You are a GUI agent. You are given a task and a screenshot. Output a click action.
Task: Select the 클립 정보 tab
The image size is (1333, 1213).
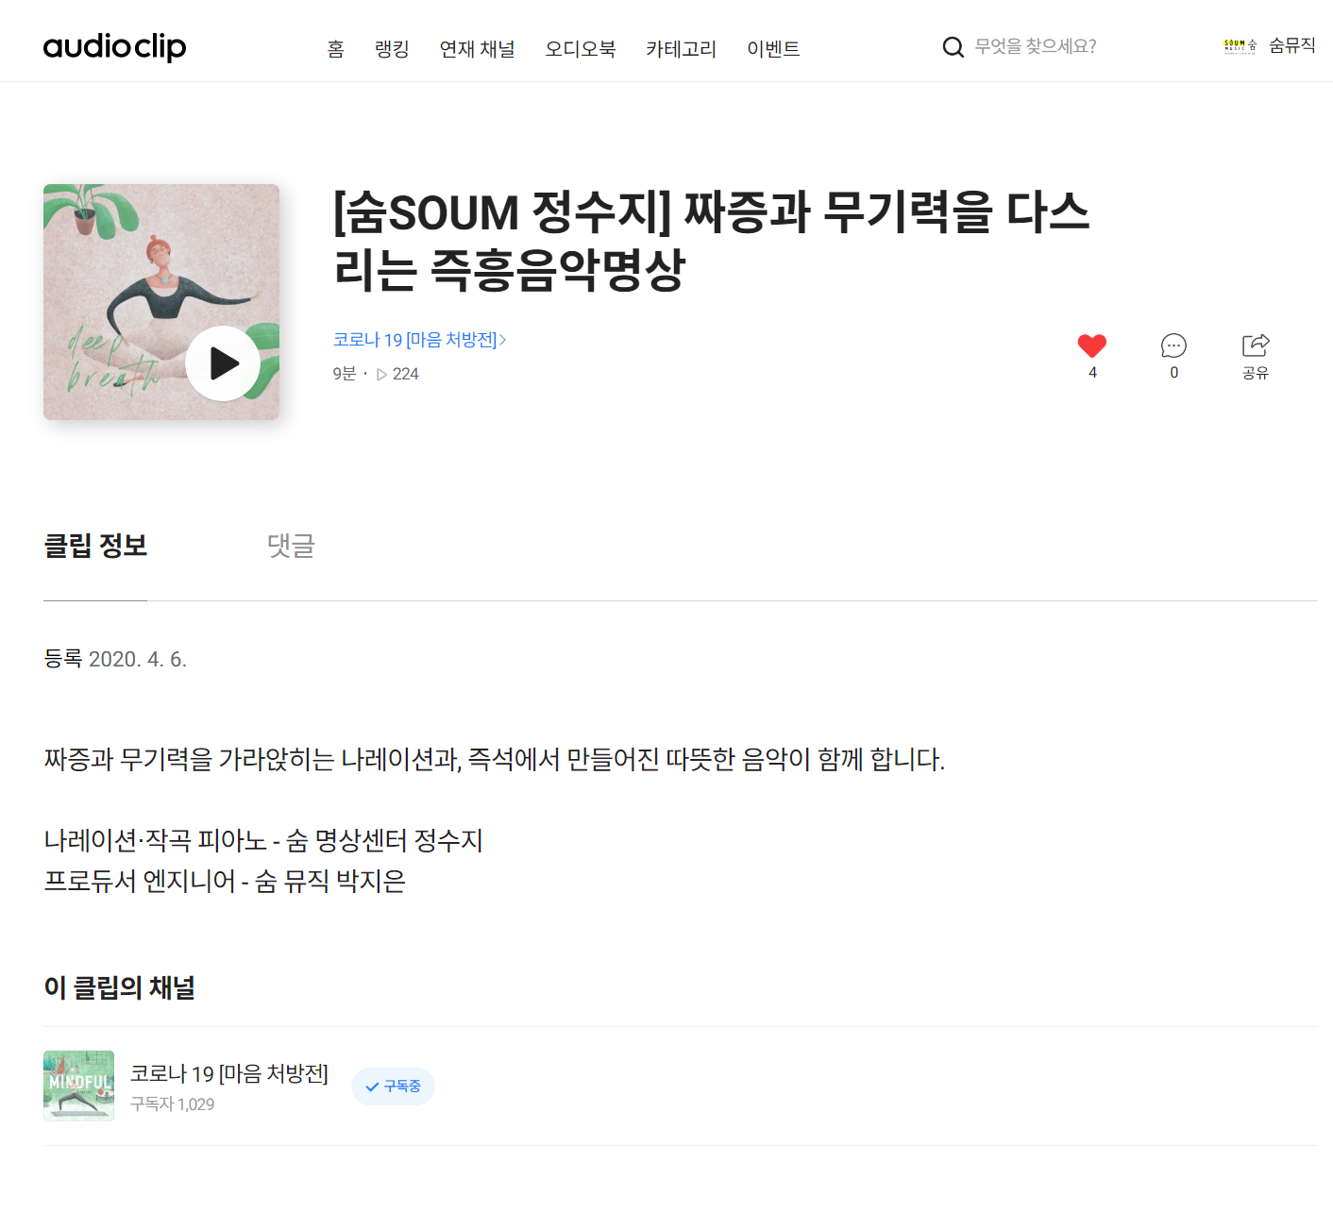(x=95, y=546)
